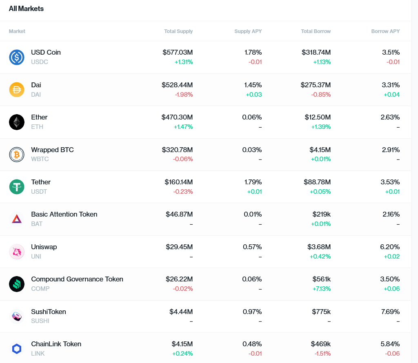
Task: Click Dai total supply $528.44M
Action: pyautogui.click(x=177, y=85)
